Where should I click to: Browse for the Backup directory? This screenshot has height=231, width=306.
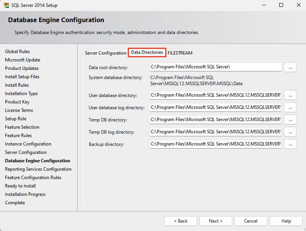coord(290,144)
